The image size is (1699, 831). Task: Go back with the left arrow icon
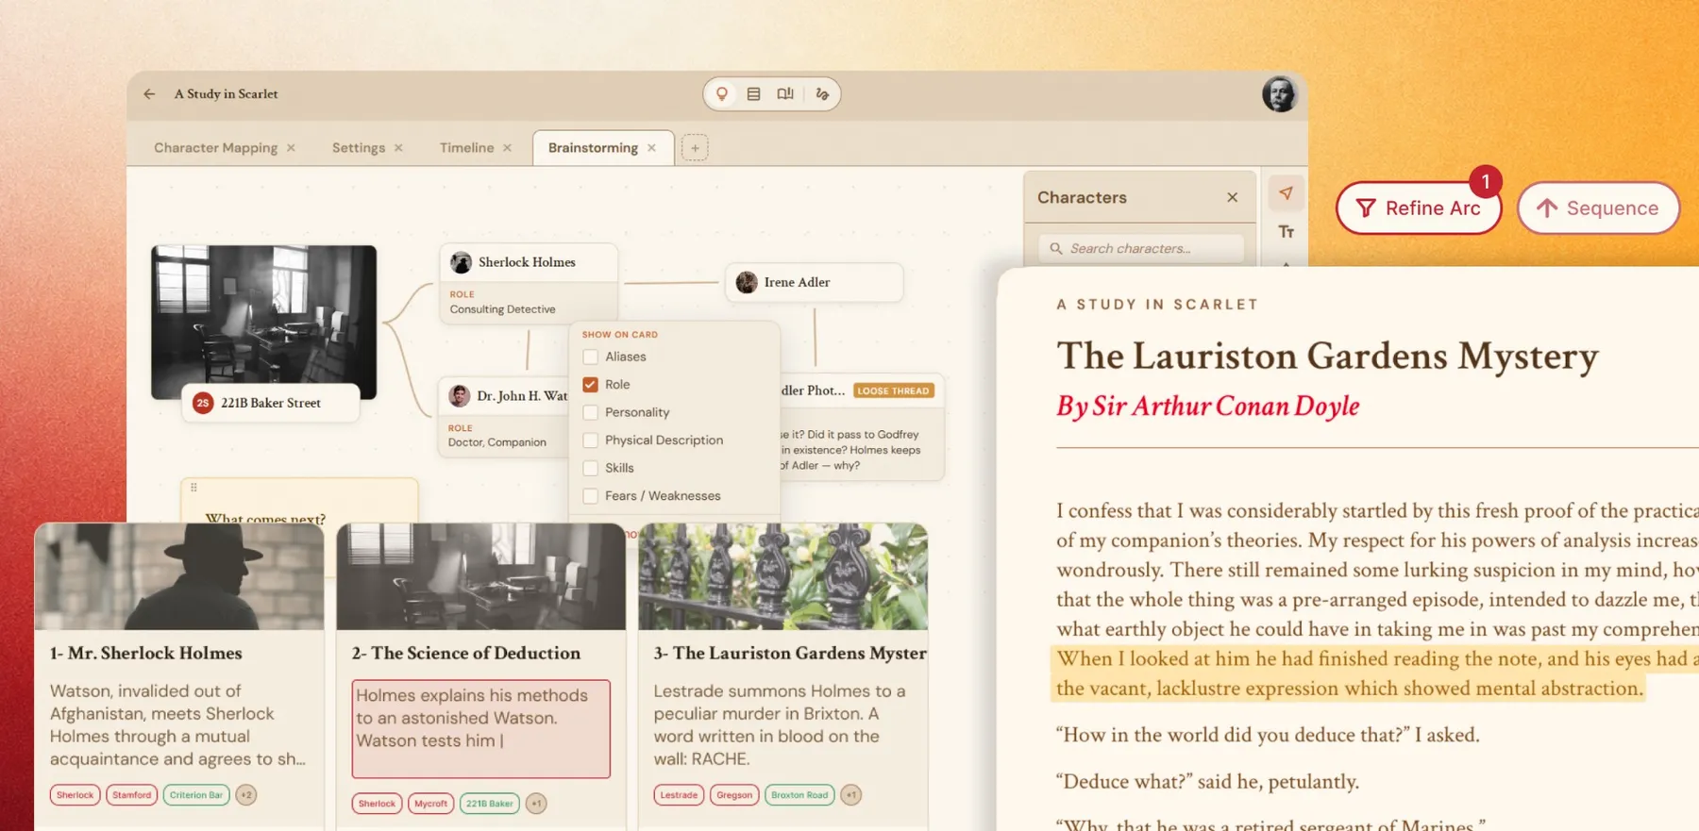point(149,94)
